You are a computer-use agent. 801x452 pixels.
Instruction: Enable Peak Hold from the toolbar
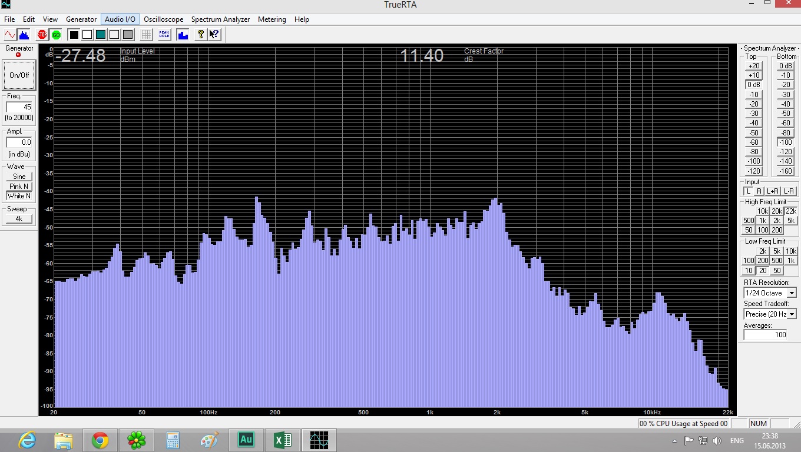[x=164, y=34]
